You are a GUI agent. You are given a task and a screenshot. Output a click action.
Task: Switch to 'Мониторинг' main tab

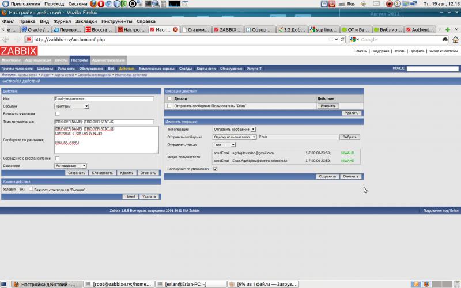11,60
